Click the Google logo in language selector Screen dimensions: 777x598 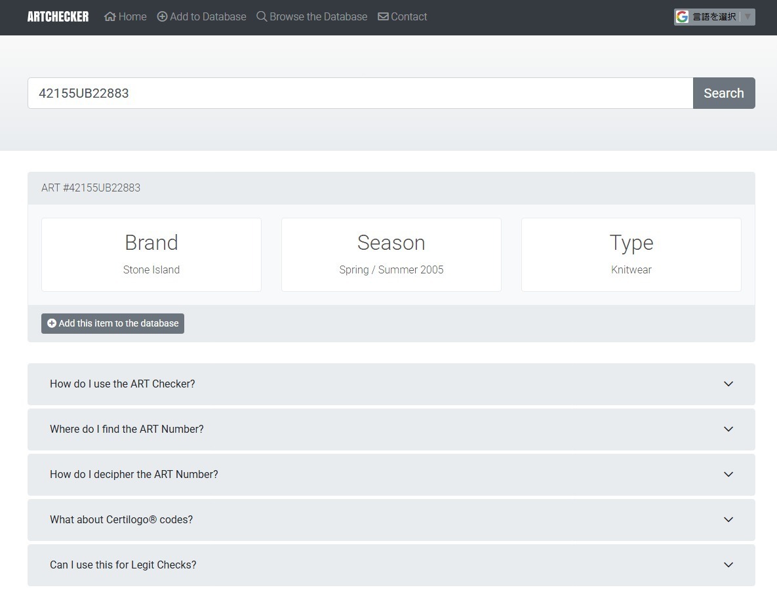coord(683,17)
